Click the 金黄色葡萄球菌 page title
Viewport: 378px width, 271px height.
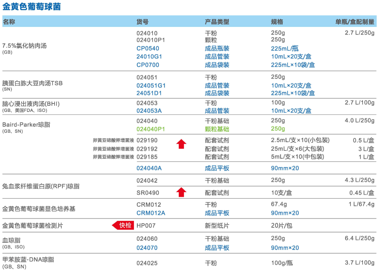pos(32,7)
